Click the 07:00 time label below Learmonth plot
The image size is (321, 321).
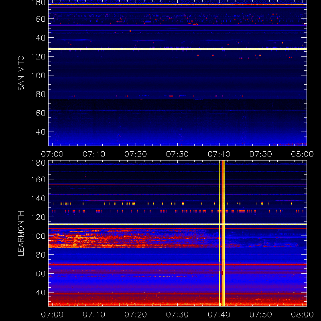coord(52,315)
